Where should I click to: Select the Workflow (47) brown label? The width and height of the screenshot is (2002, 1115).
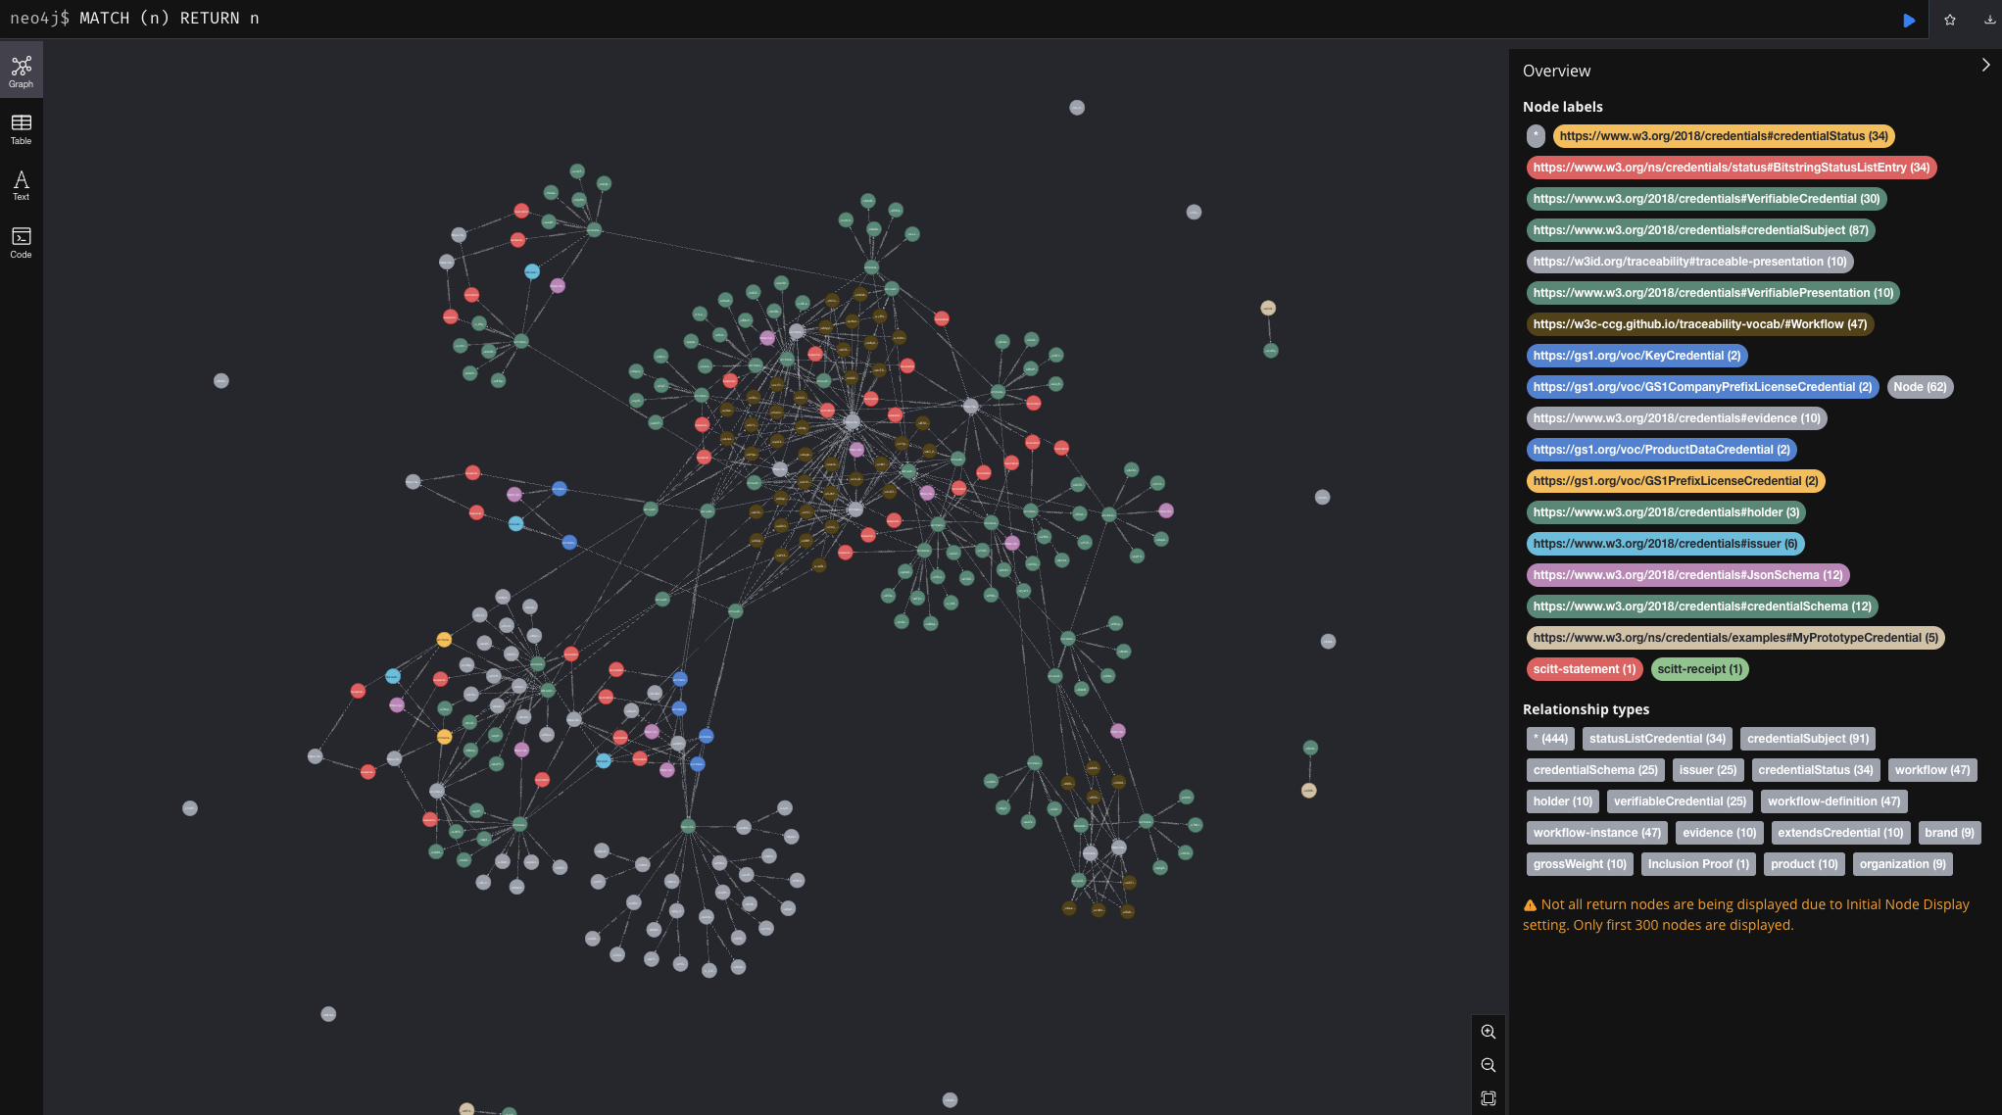1699,324
